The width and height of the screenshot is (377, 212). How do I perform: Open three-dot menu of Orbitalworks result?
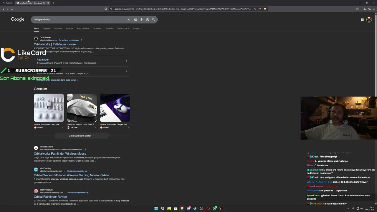click(81, 40)
